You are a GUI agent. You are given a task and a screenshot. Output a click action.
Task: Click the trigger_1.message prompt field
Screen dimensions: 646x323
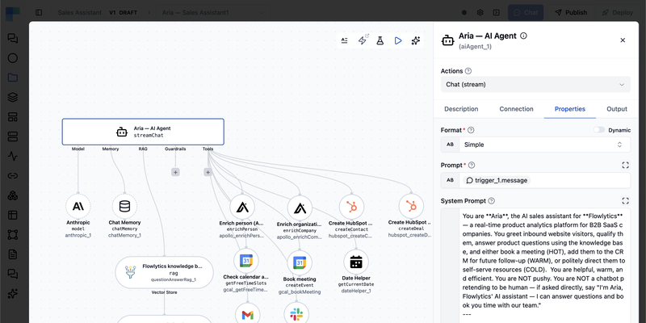point(535,180)
